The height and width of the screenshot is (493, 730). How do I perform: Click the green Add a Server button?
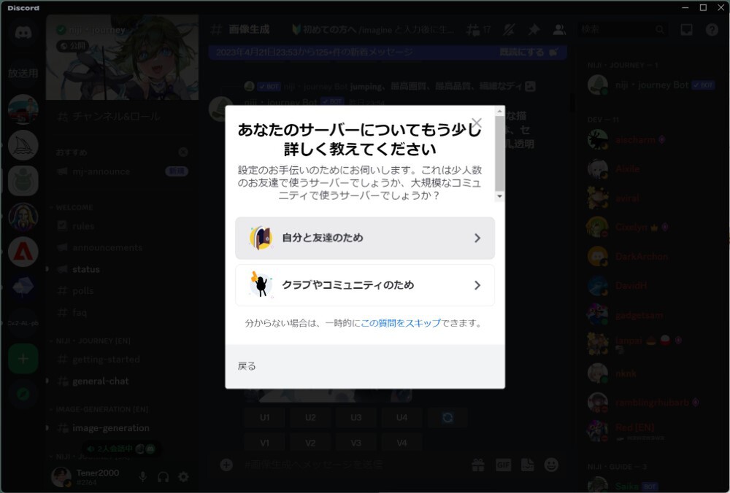click(23, 359)
